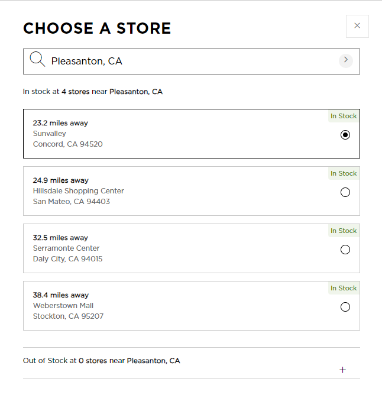Image resolution: width=382 pixels, height=398 pixels.
Task: Click the Pleasanton, CA search field
Action: point(189,61)
